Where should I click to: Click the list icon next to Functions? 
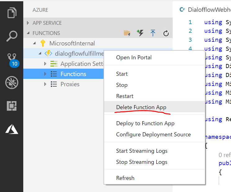point(54,74)
